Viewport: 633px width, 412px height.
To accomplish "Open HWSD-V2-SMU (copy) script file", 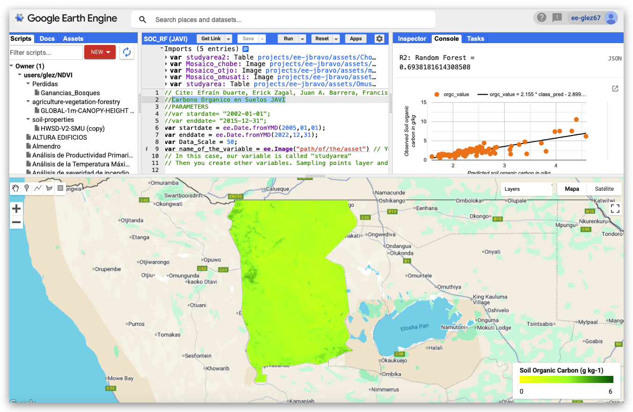I will coord(73,128).
